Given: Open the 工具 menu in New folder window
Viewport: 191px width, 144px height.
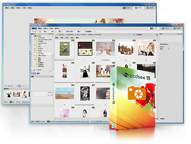Looking at the screenshot, I should [x=51, y=28].
